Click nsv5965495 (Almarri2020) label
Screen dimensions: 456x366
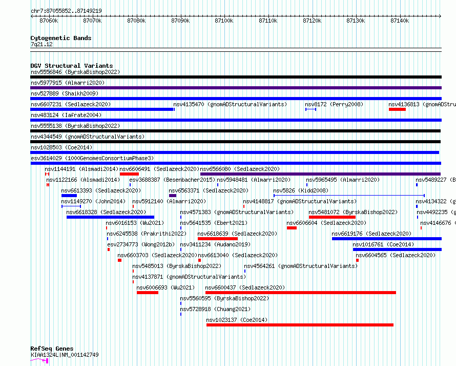[343, 180]
